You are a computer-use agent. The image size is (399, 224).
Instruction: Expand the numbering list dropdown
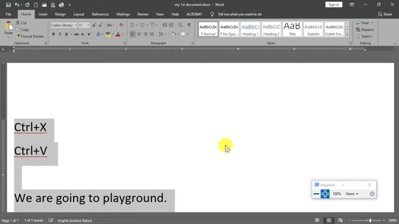click(x=147, y=25)
